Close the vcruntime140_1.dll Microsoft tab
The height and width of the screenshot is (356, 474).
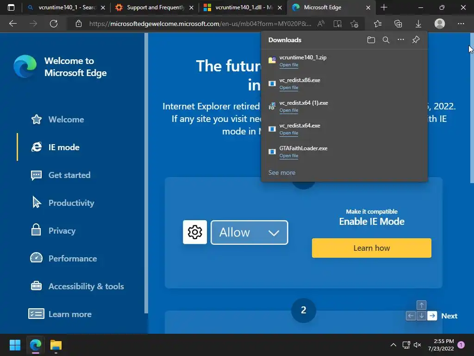pos(280,7)
